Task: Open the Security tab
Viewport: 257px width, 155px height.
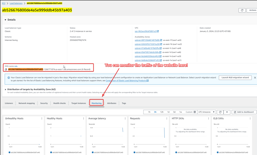Action: pyautogui.click(x=44, y=103)
